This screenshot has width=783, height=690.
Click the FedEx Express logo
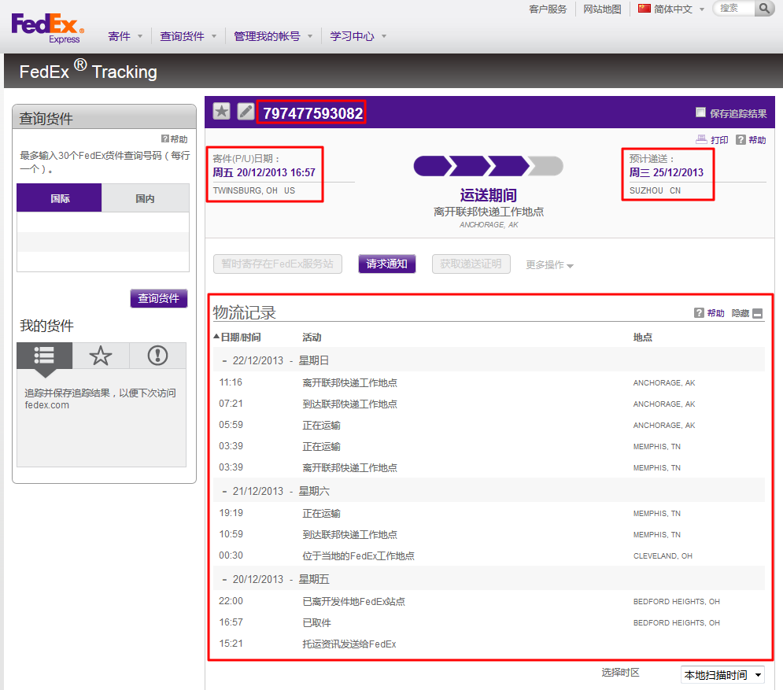pos(47,28)
